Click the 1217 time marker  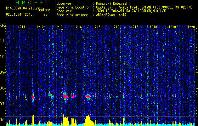point(134,27)
